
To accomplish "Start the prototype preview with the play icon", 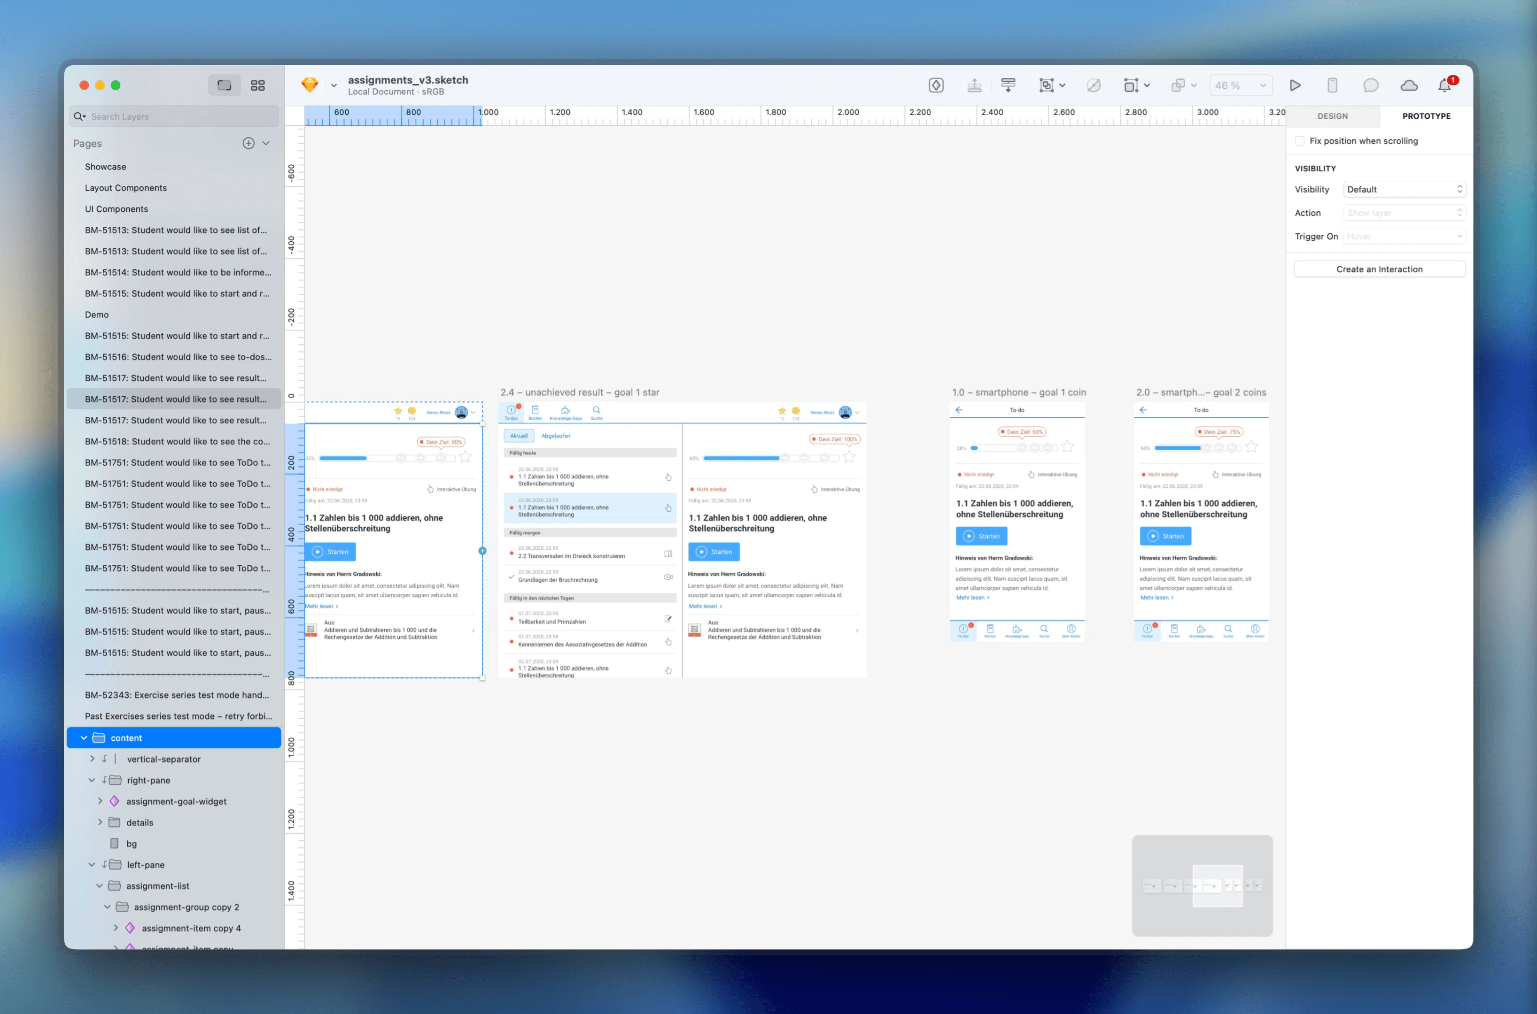I will [1295, 85].
